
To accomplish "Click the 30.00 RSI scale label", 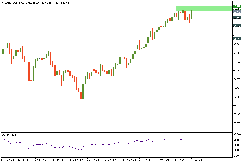I will tap(237, 150).
